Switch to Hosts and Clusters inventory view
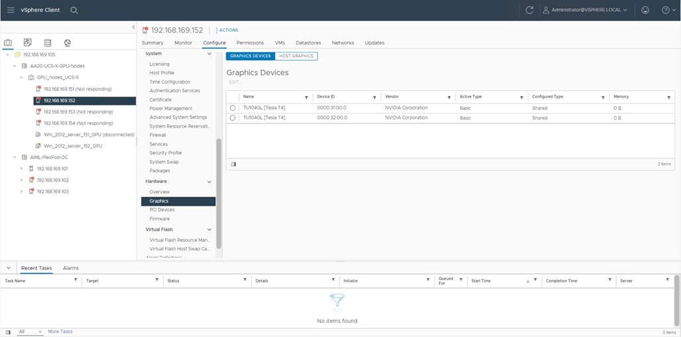Screen dimensions: 681x337 (8, 43)
